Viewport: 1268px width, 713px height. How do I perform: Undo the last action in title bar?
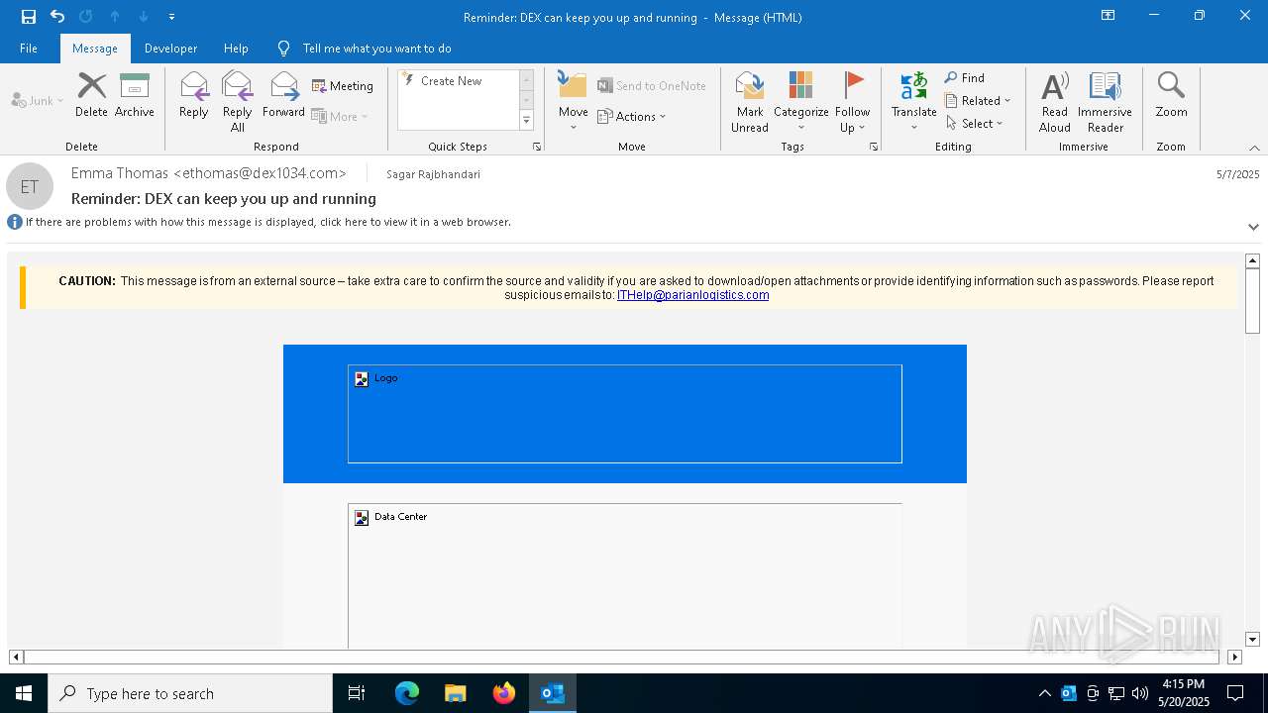pyautogui.click(x=57, y=17)
